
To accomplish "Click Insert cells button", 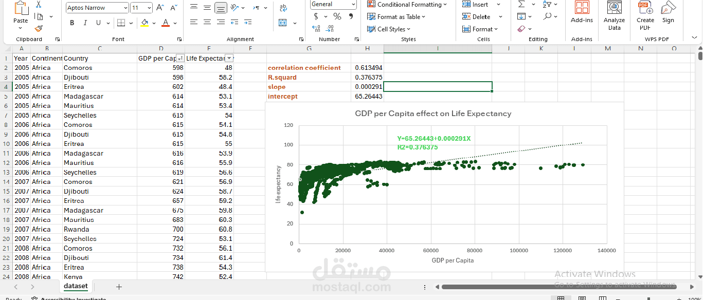I will coord(475,4).
